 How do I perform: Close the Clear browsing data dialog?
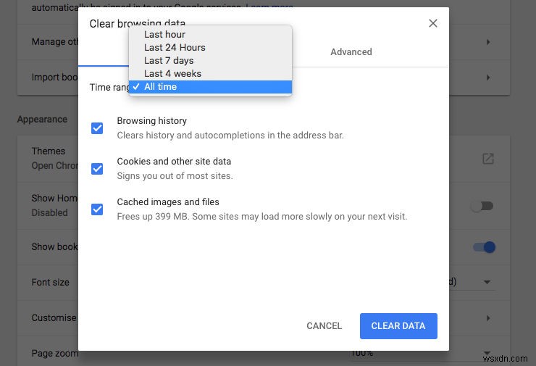coord(433,23)
